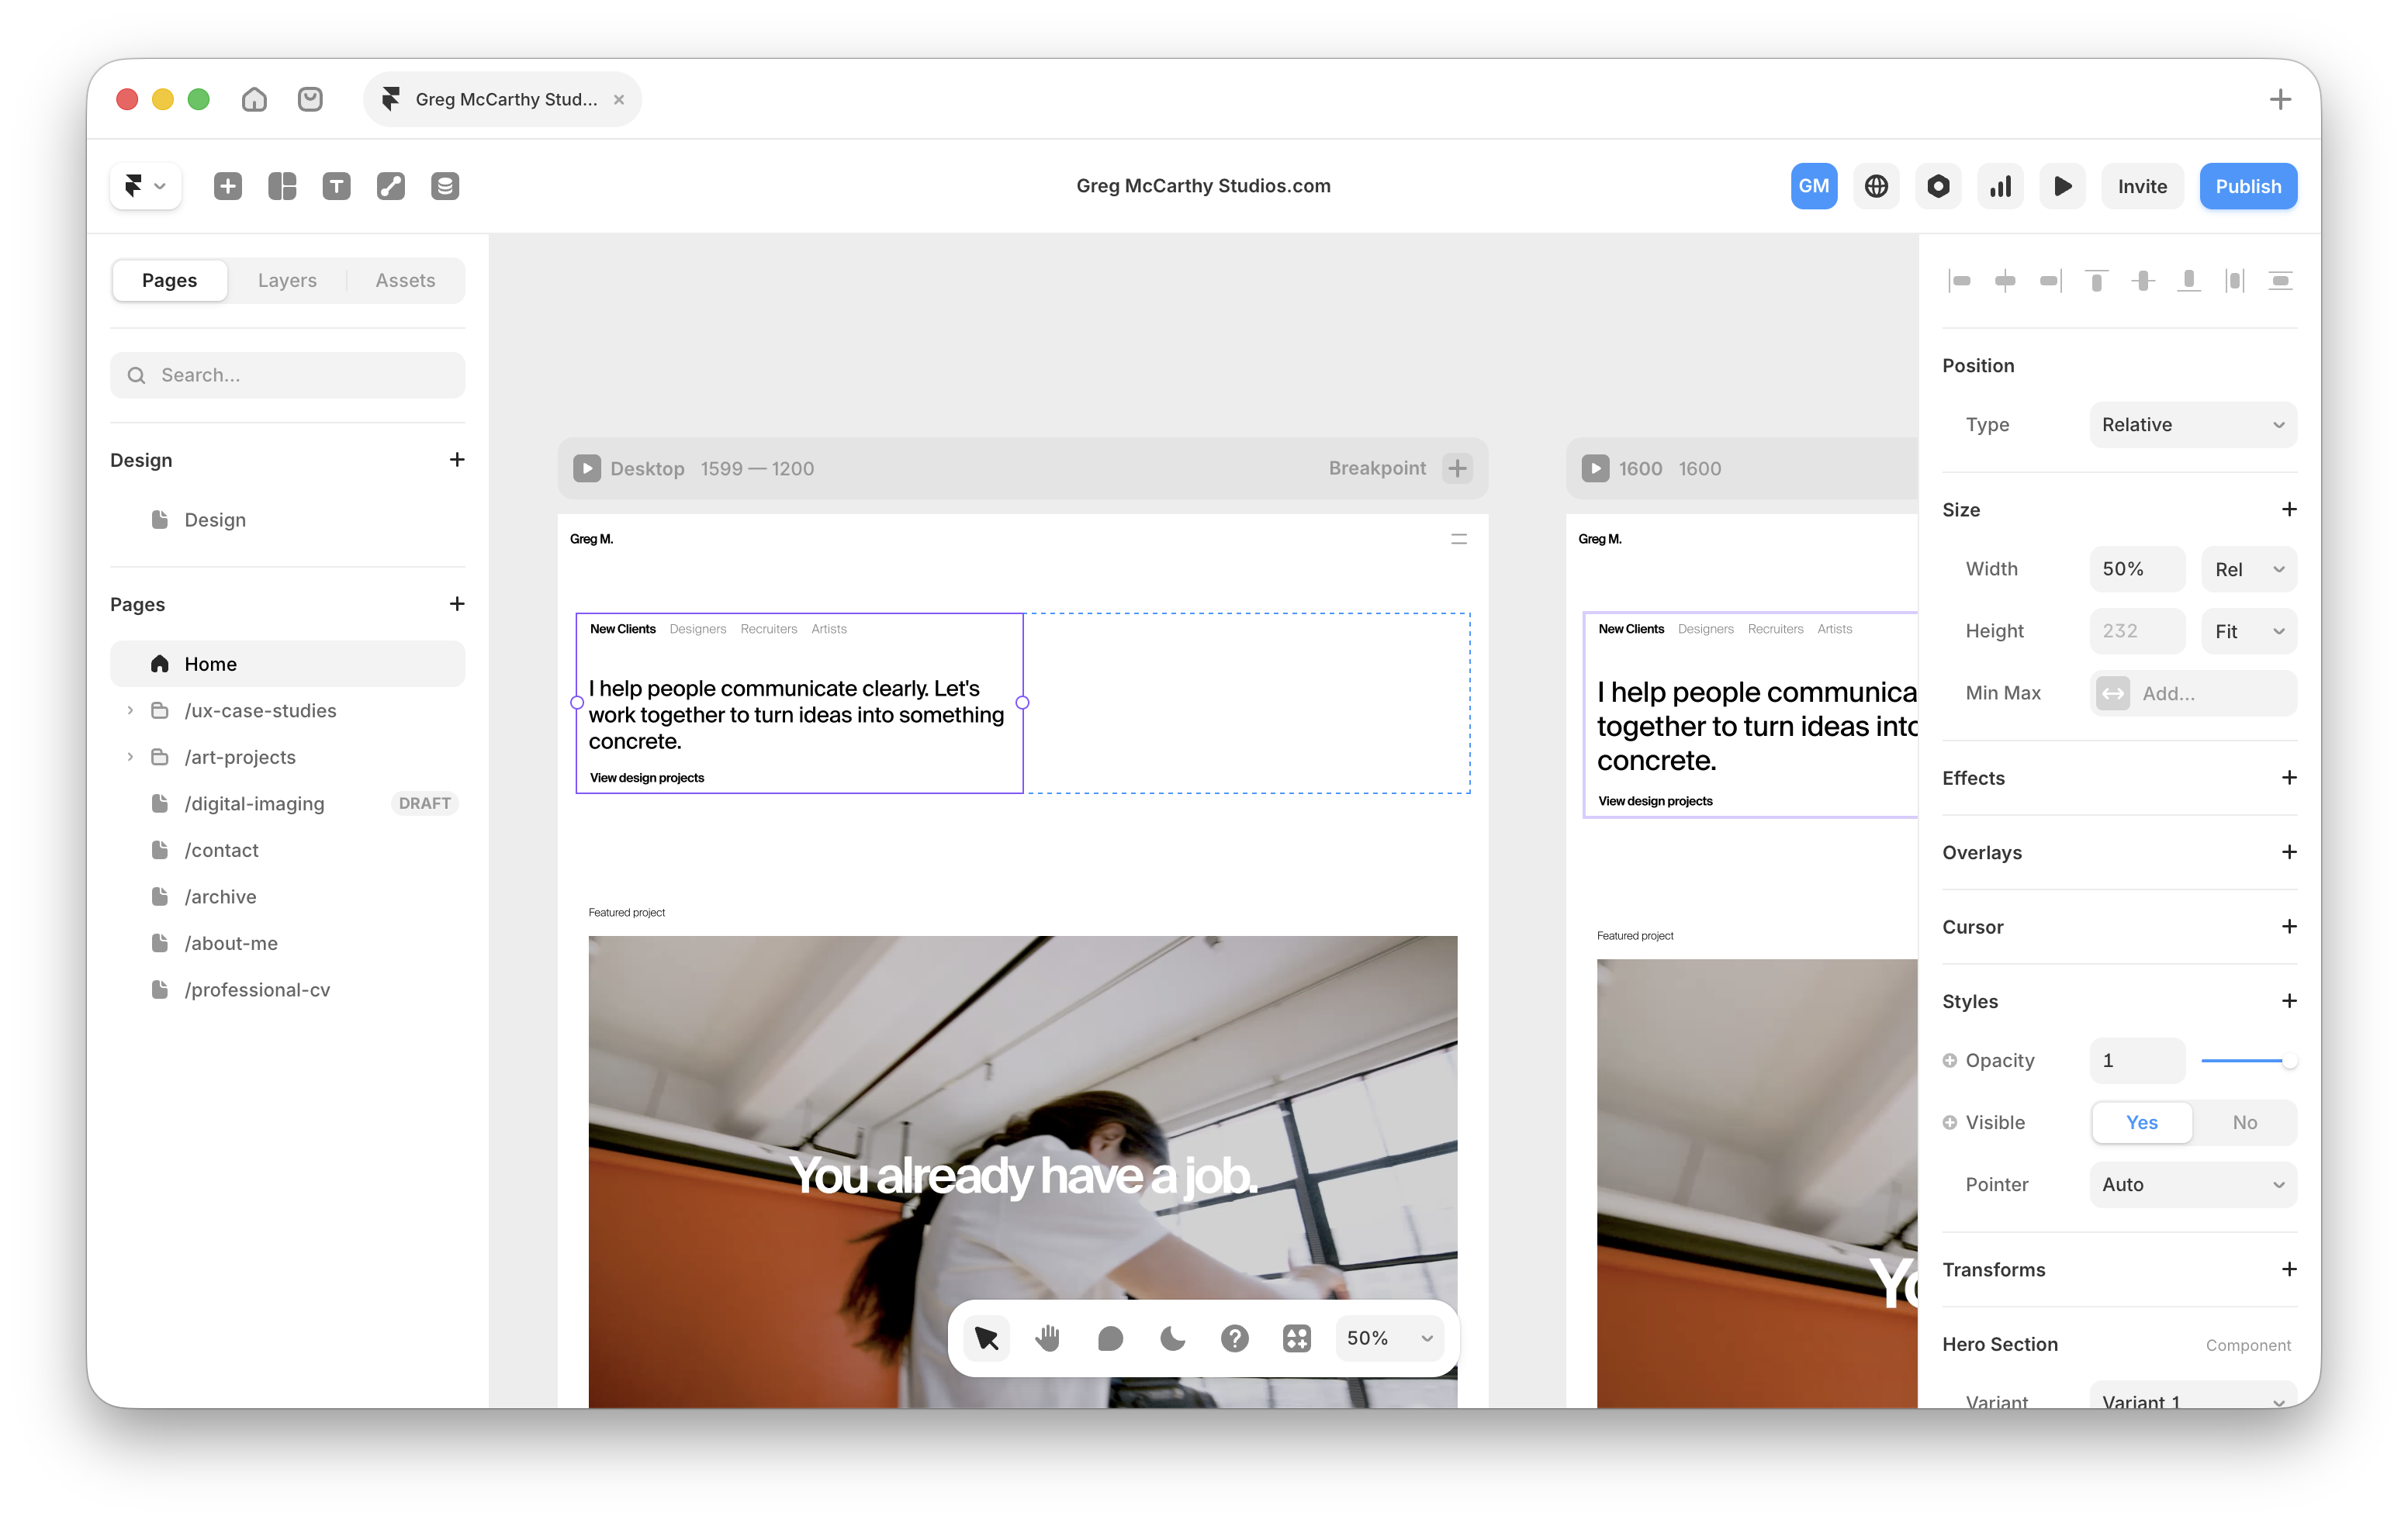
Task: Open the Design page item
Action: [x=287, y=520]
